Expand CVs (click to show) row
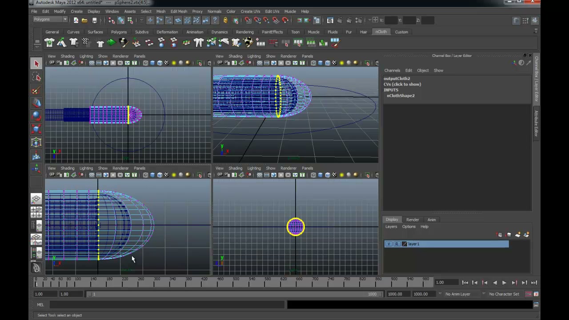 click(x=402, y=84)
